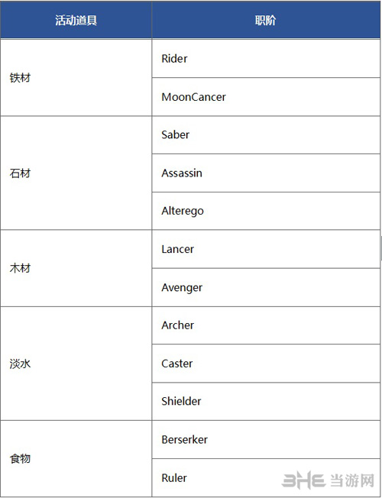The image size is (382, 498).
Task: Click the 职阶 column header
Action: (266, 20)
